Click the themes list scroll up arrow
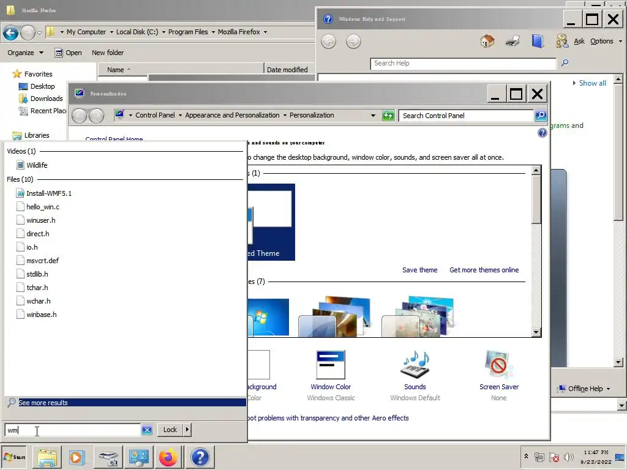Image resolution: width=627 pixels, height=470 pixels. (536, 170)
